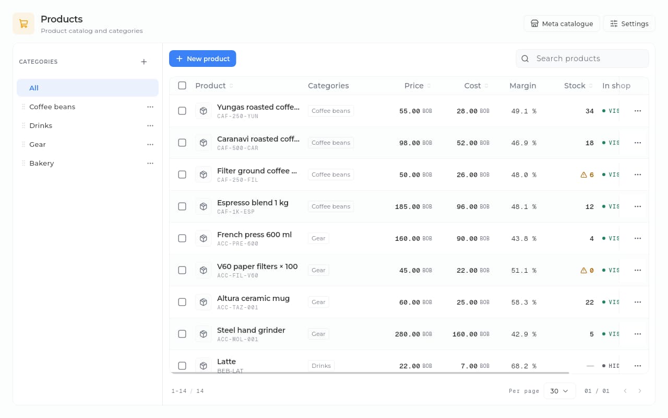Image resolution: width=668 pixels, height=418 pixels.
Task: Open row actions for Steel hand grinder
Action: pos(638,334)
